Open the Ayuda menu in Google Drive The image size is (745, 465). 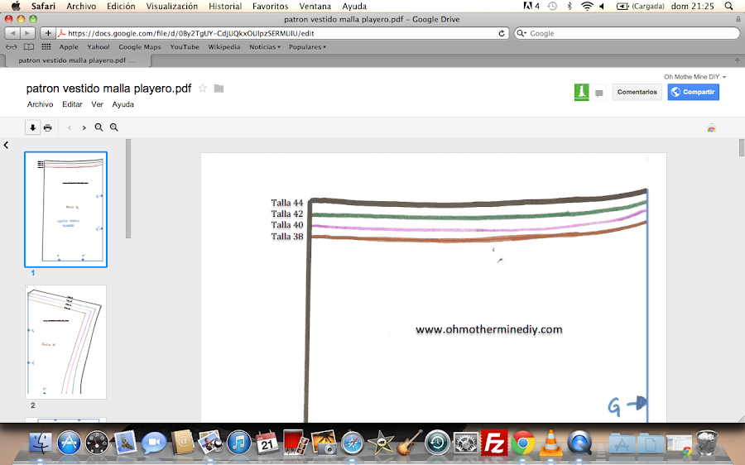tap(123, 104)
